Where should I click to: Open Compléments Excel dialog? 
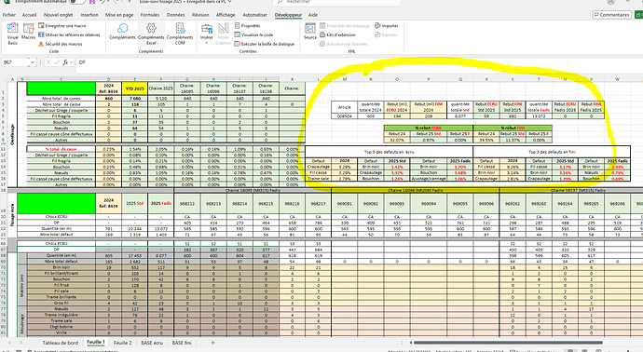tap(151, 34)
